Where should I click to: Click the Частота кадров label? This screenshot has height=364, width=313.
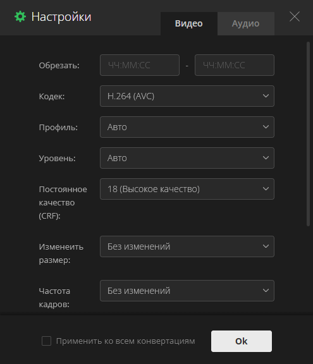click(x=54, y=298)
